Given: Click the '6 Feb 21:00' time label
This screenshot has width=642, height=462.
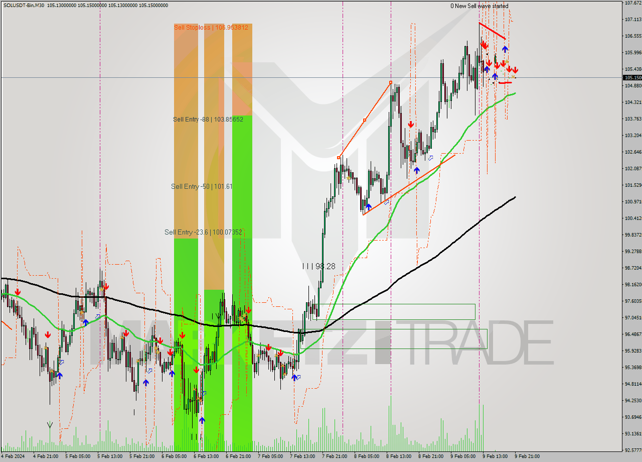Looking at the screenshot, I should click(x=238, y=456).
